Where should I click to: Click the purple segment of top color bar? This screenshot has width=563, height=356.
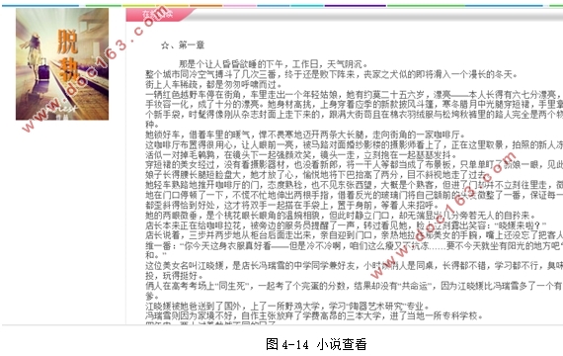click(x=356, y=6)
